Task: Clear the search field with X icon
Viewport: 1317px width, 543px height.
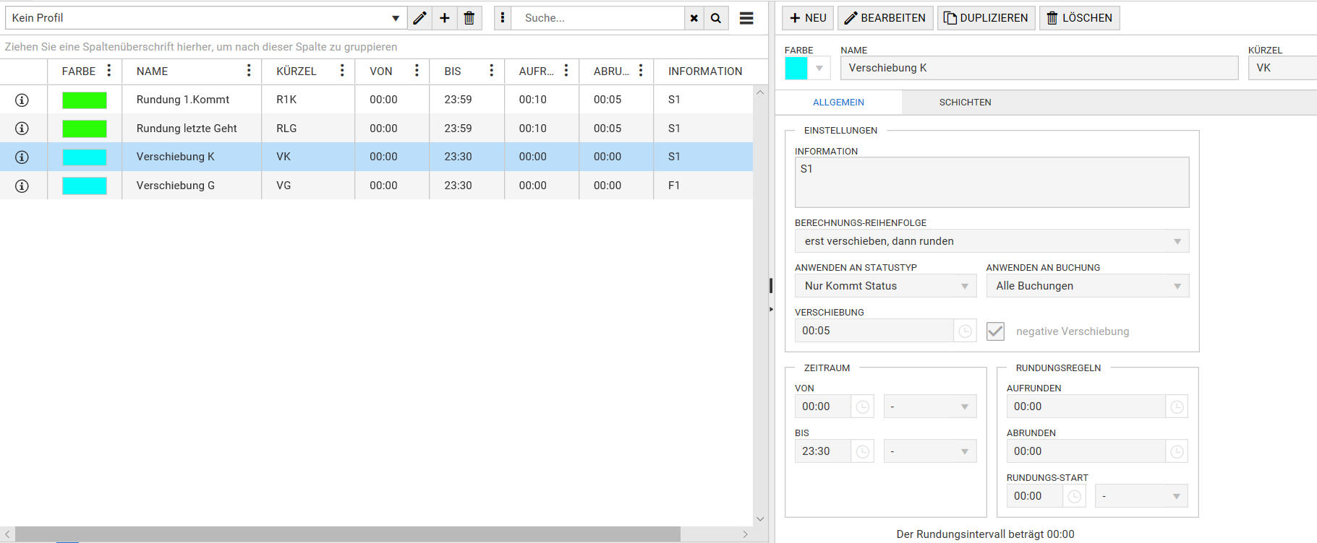Action: pyautogui.click(x=694, y=18)
